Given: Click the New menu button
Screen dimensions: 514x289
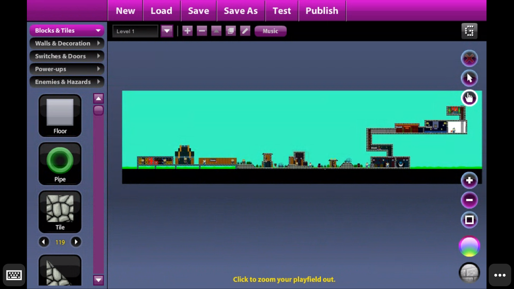Looking at the screenshot, I should coord(125,11).
